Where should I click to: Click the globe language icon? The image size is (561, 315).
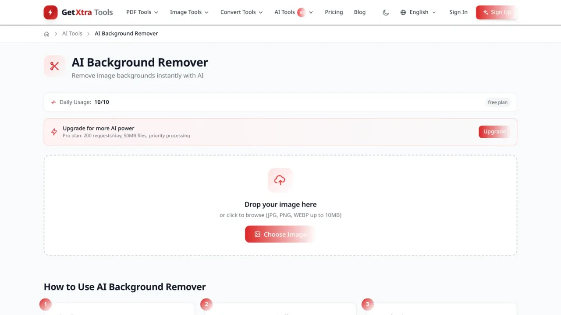pyautogui.click(x=403, y=12)
